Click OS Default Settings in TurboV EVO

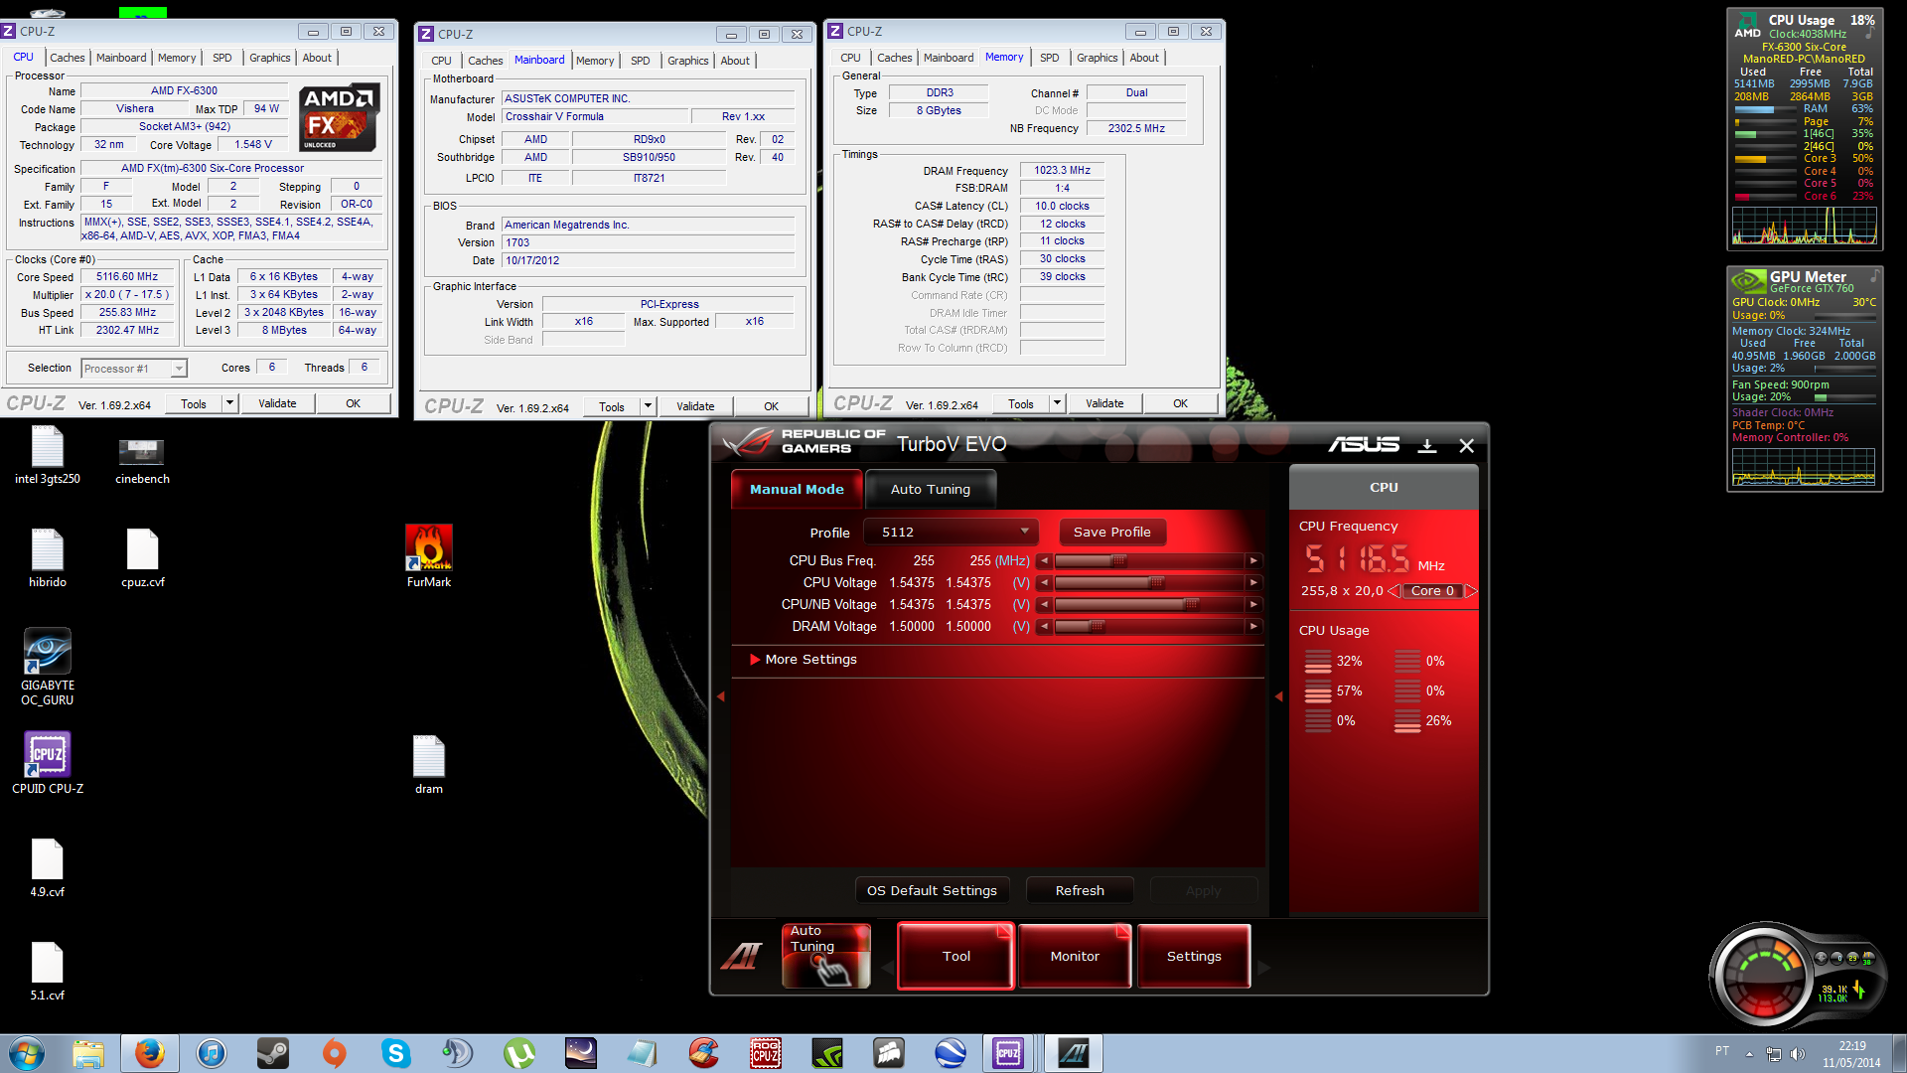(932, 890)
